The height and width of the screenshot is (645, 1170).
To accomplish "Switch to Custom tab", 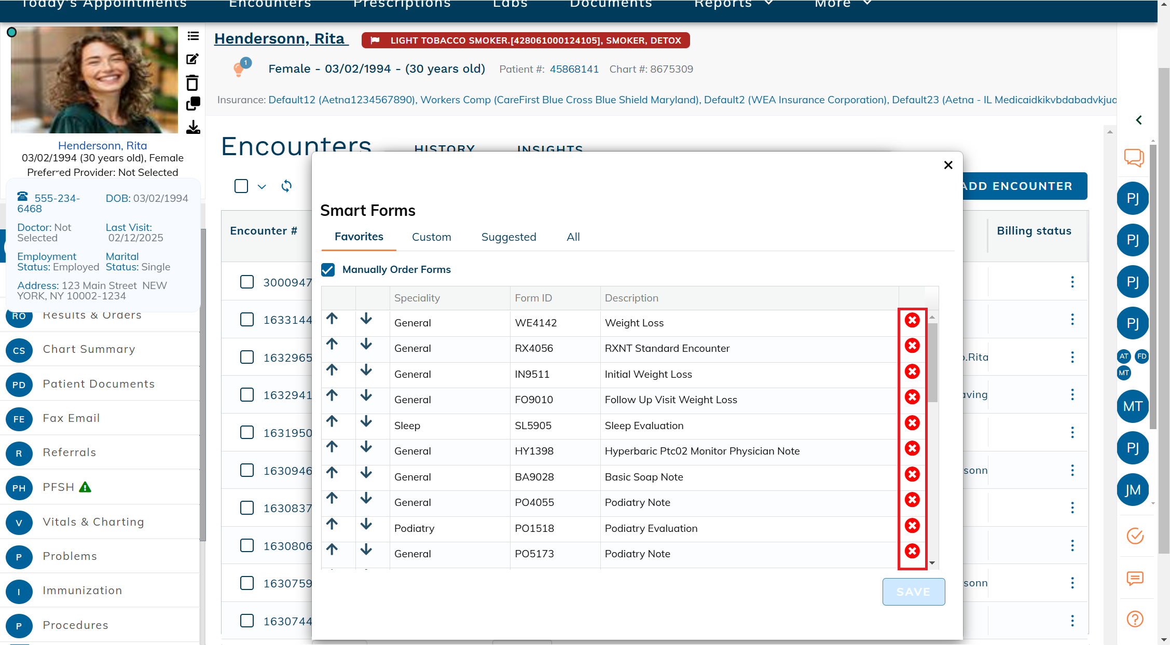I will pyautogui.click(x=432, y=237).
